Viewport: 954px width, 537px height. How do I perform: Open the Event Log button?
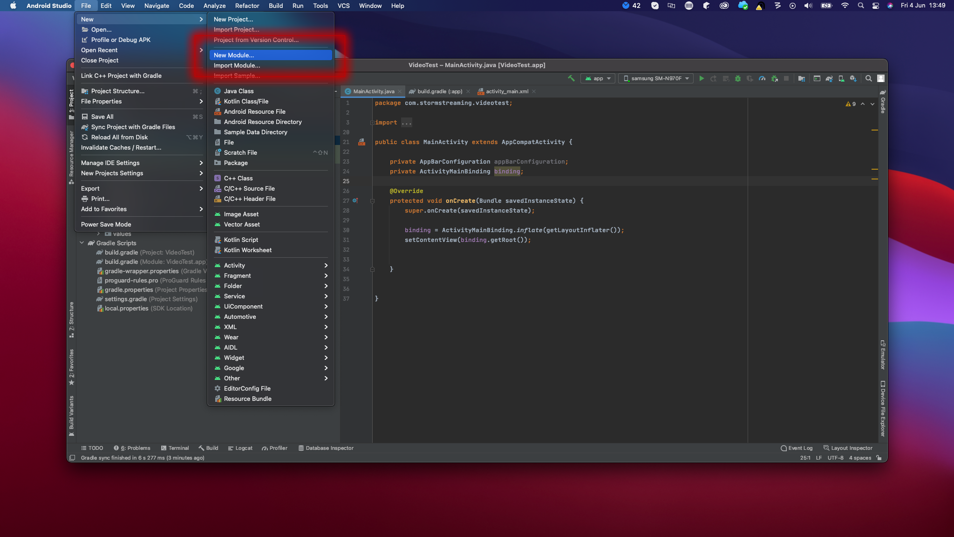(x=796, y=448)
